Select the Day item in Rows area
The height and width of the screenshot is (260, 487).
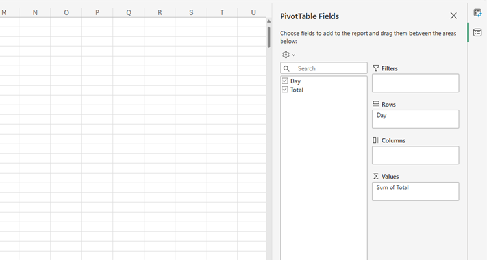[x=381, y=116]
